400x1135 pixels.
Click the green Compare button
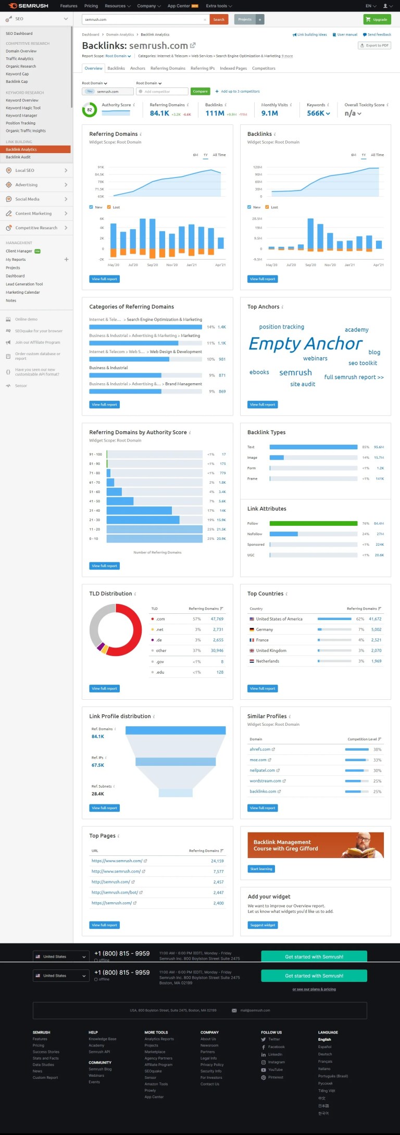point(200,91)
